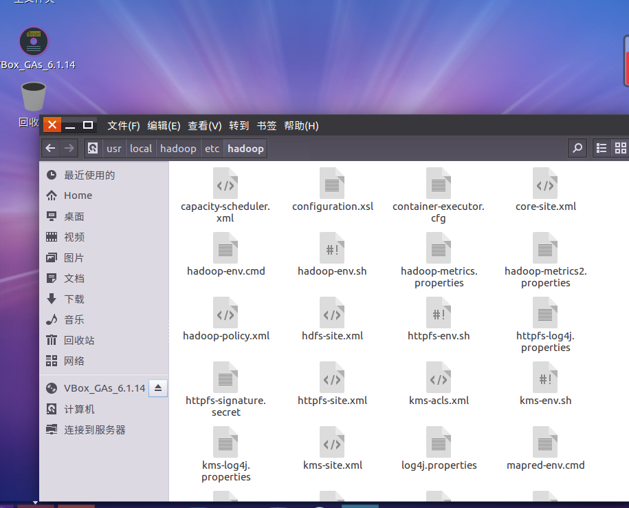
Task: Open 最近使用的 in sidebar
Action: [x=104, y=175]
